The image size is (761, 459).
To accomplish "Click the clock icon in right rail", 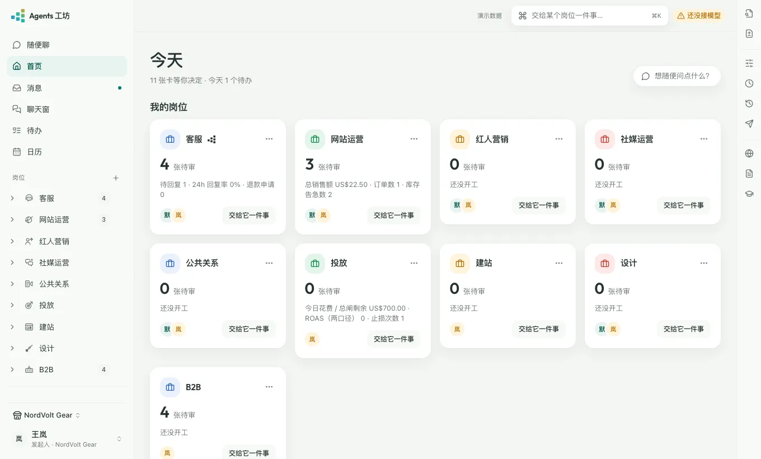I will 749,83.
